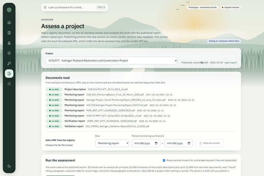264x176 pixels.
Task: Click VCS_PTRMU_Katingan_Validation Report file name
Action: click(118, 126)
